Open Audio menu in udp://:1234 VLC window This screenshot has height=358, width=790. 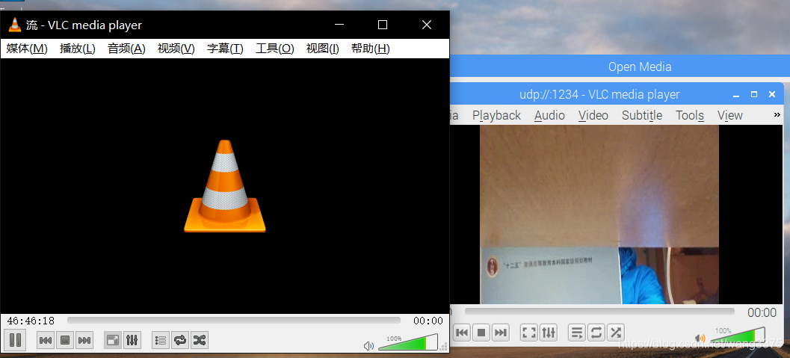point(549,115)
